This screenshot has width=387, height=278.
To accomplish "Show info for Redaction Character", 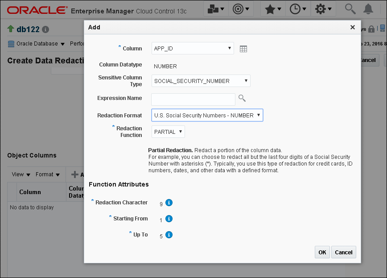I will tap(169, 203).
